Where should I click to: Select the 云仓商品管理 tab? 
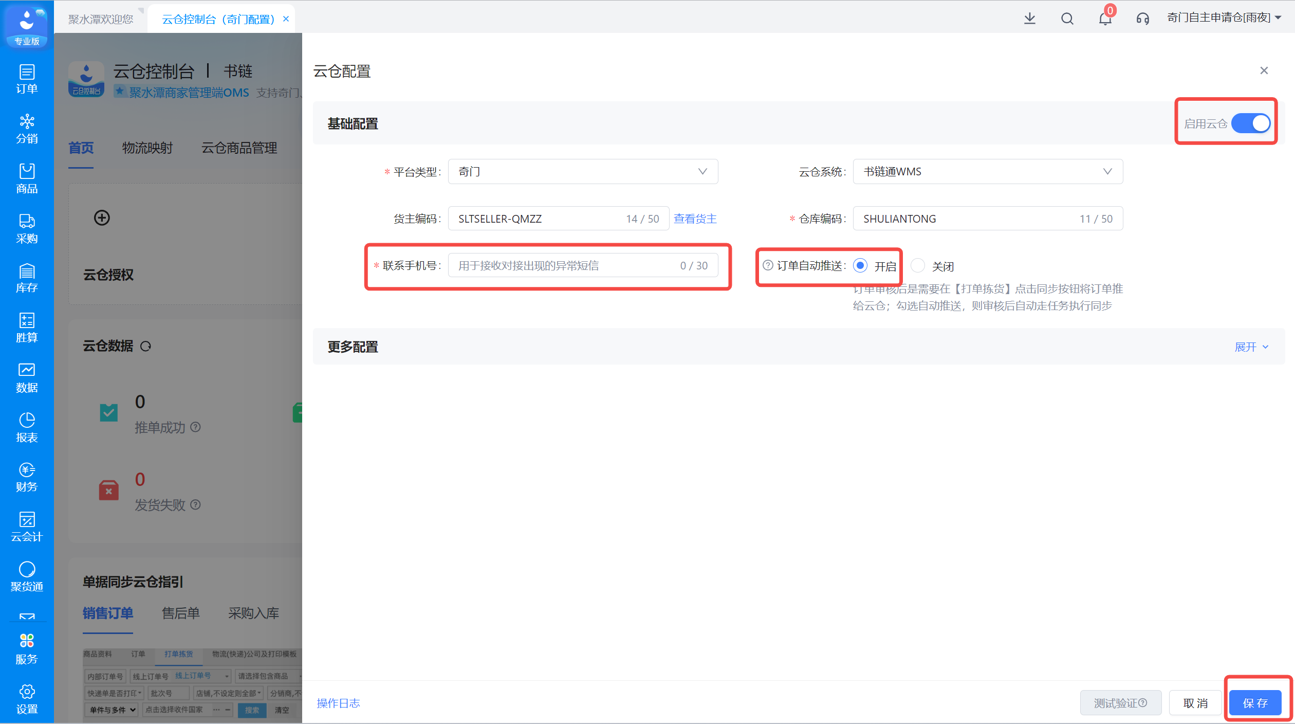click(239, 148)
